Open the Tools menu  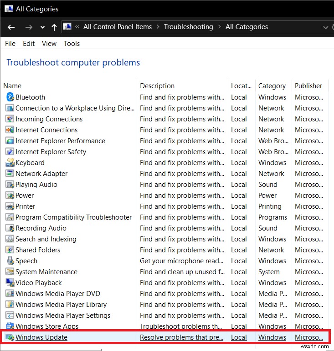pos(72,44)
